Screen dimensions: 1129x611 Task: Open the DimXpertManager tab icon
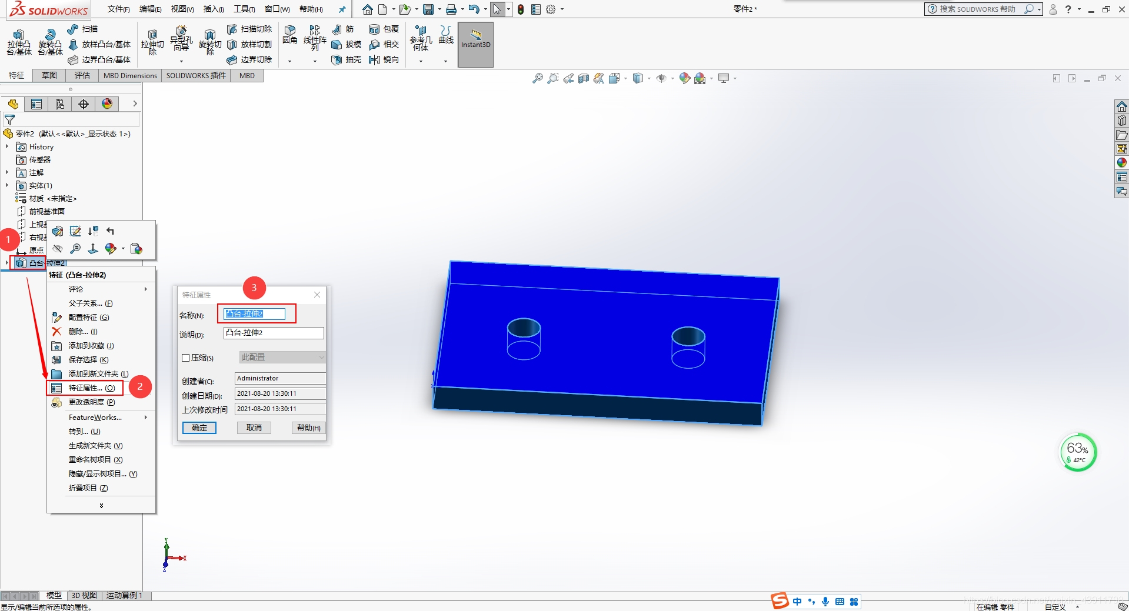pyautogui.click(x=84, y=104)
